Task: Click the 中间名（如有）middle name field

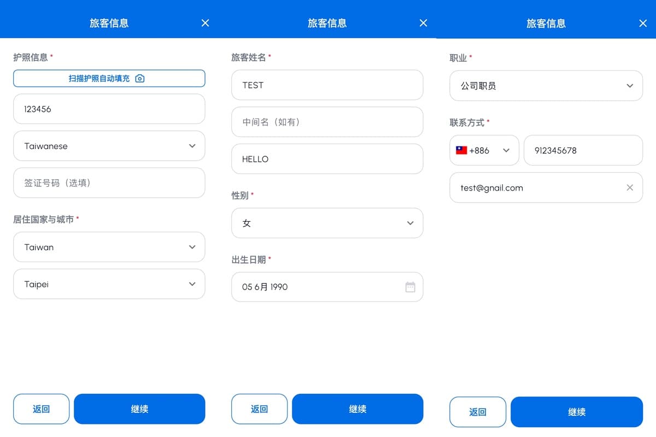Action: tap(327, 122)
